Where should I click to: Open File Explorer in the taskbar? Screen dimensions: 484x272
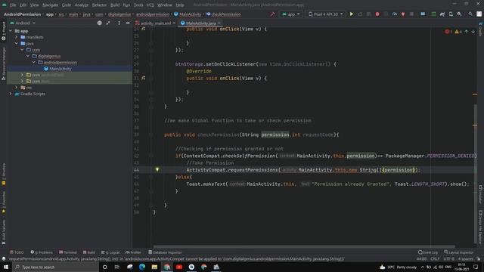click(x=154, y=267)
